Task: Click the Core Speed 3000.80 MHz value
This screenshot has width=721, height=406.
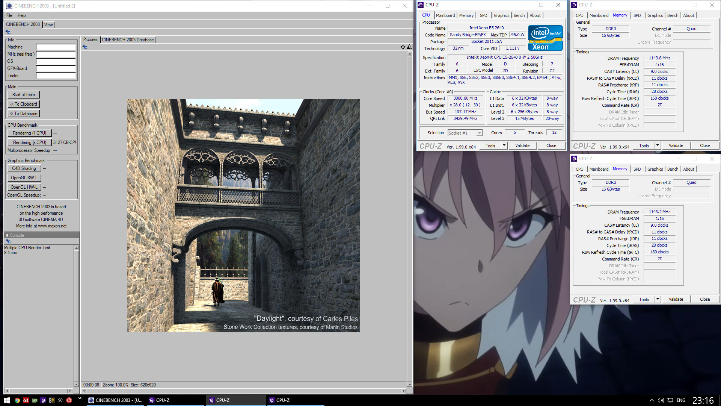Action: [465, 98]
